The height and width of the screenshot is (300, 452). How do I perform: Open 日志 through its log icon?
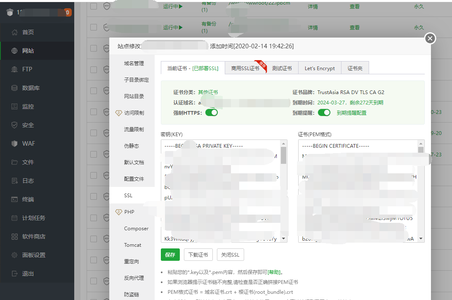pos(14,181)
